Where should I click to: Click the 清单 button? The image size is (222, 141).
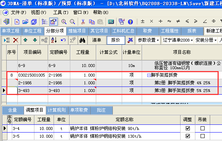click(97, 40)
